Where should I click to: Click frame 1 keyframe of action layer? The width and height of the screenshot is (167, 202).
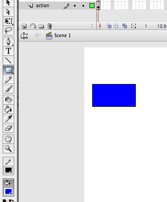coord(98,5)
